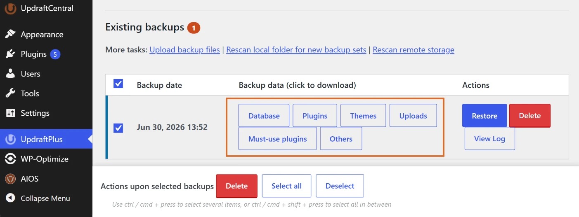579x217 pixels.
Task: Click Rescan local folder for new backup sets
Action: [x=296, y=50]
